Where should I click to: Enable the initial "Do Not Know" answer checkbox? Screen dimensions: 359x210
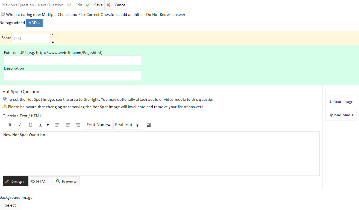[3, 14]
